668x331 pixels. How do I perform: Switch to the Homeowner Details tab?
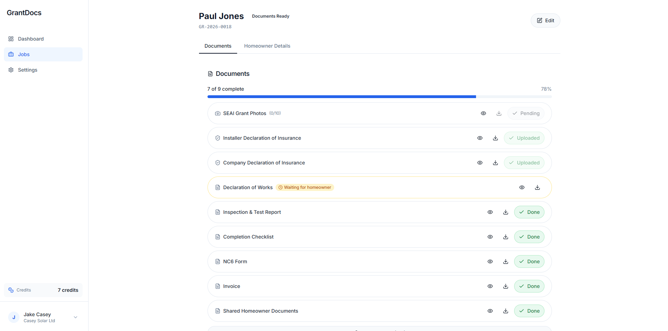pos(267,46)
